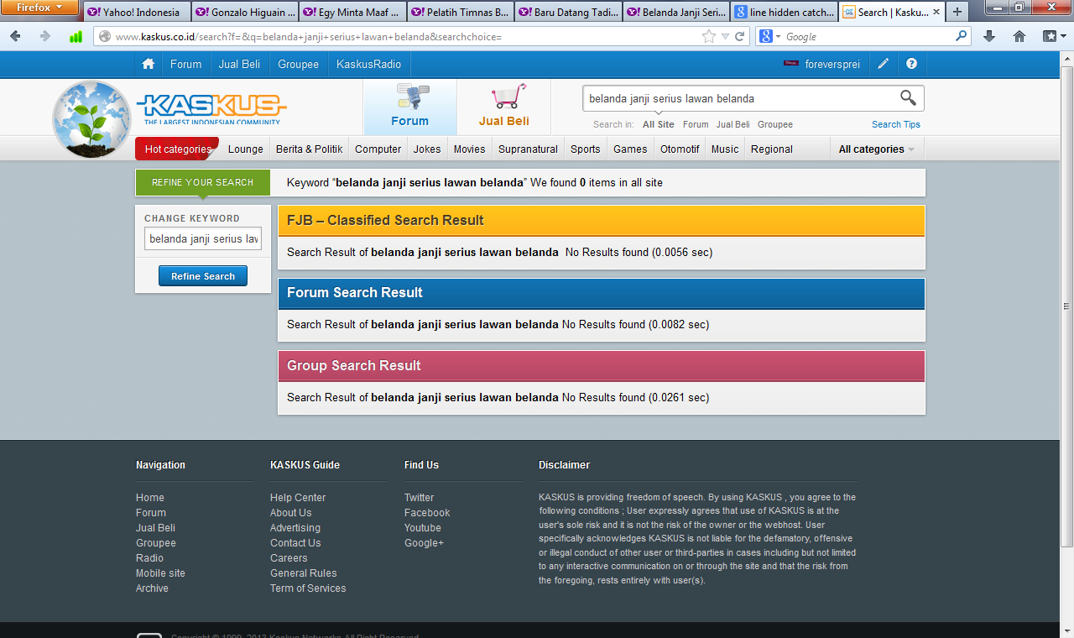1074x638 pixels.
Task: Open the Berita & Politik category
Action: pos(309,149)
